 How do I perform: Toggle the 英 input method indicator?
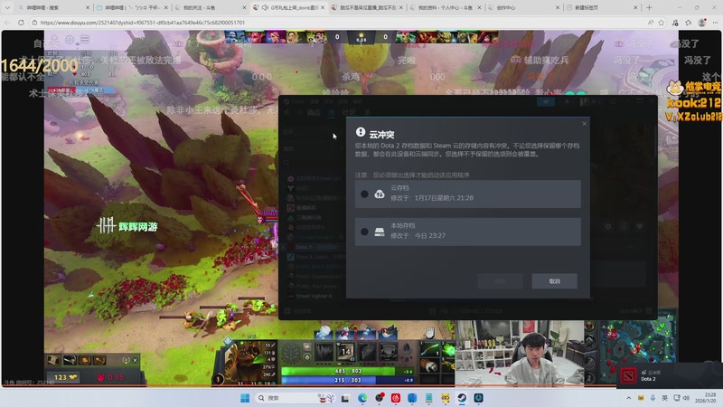(x=664, y=398)
